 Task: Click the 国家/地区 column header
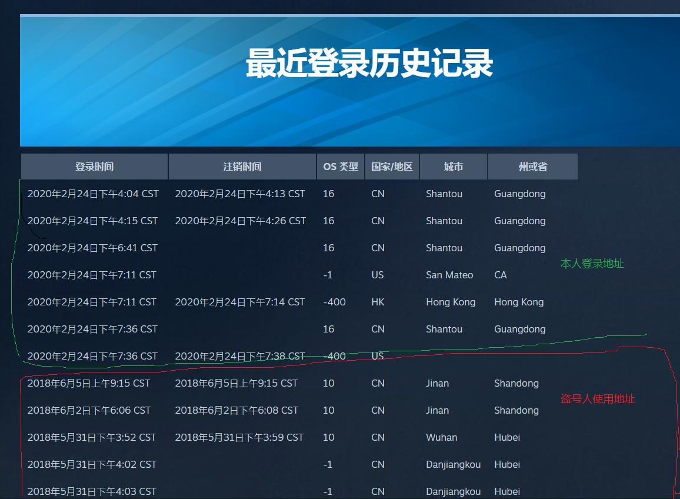tap(392, 167)
